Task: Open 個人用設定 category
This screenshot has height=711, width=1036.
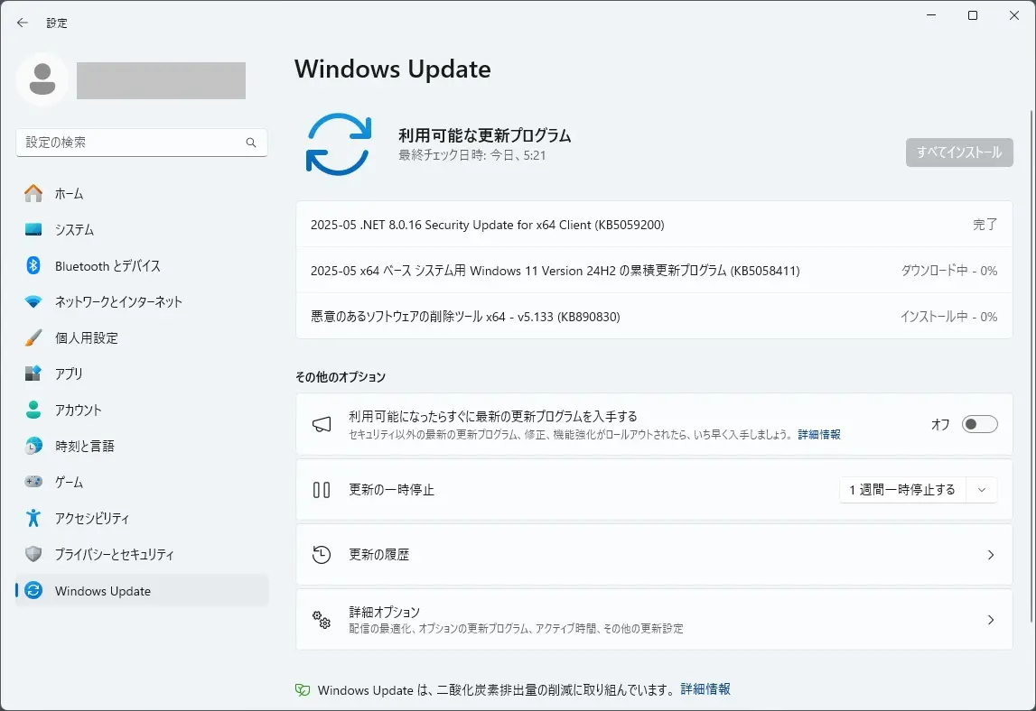Action: [x=142, y=337]
